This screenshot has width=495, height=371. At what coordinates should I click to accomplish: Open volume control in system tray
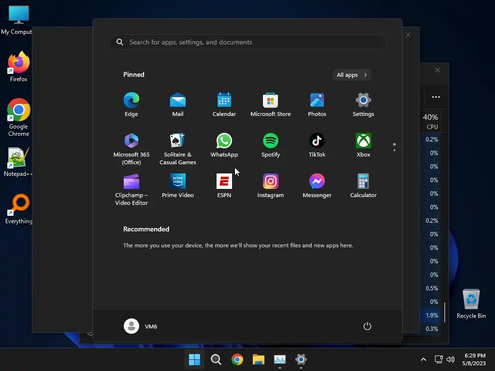[451, 359]
